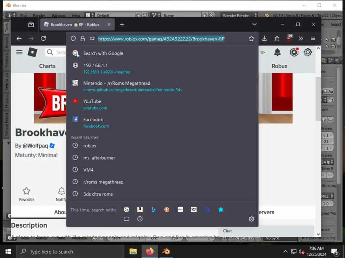
Task: Open Nintendo /r/Roms Megathread suggestion
Action: point(162,86)
